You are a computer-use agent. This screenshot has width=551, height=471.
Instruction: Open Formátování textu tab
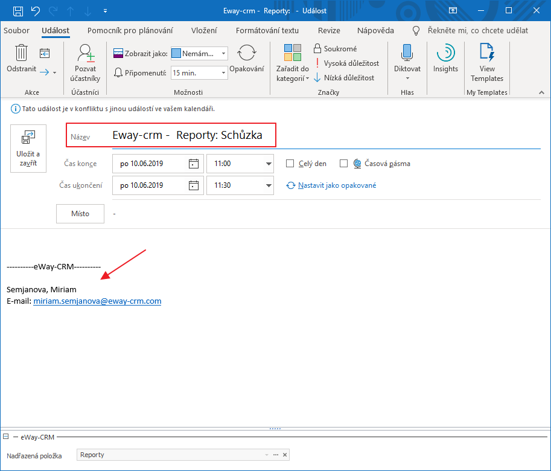pyautogui.click(x=267, y=31)
